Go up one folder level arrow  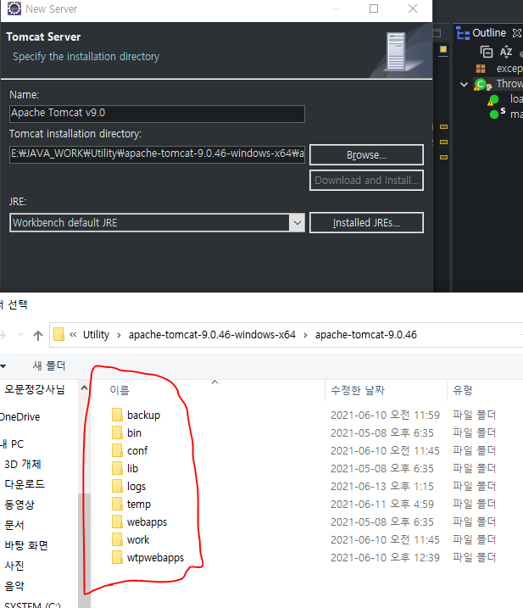coord(38,335)
